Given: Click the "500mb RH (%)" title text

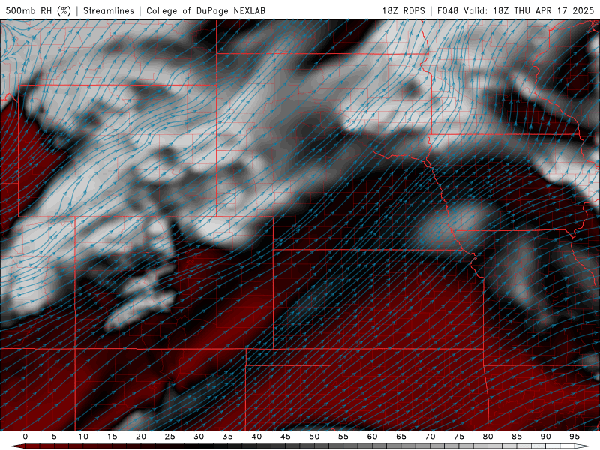Looking at the screenshot, I should [x=38, y=10].
